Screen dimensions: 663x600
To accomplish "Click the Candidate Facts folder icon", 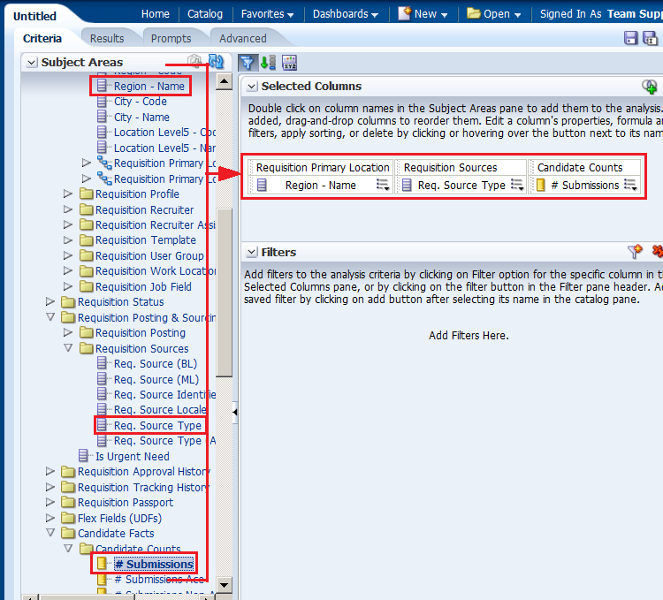I will click(x=68, y=533).
